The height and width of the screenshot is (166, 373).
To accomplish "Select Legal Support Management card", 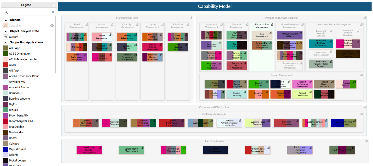I will [131, 150].
